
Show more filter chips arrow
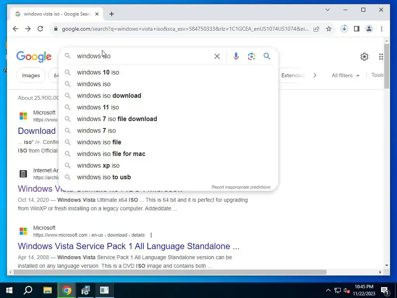pos(315,76)
